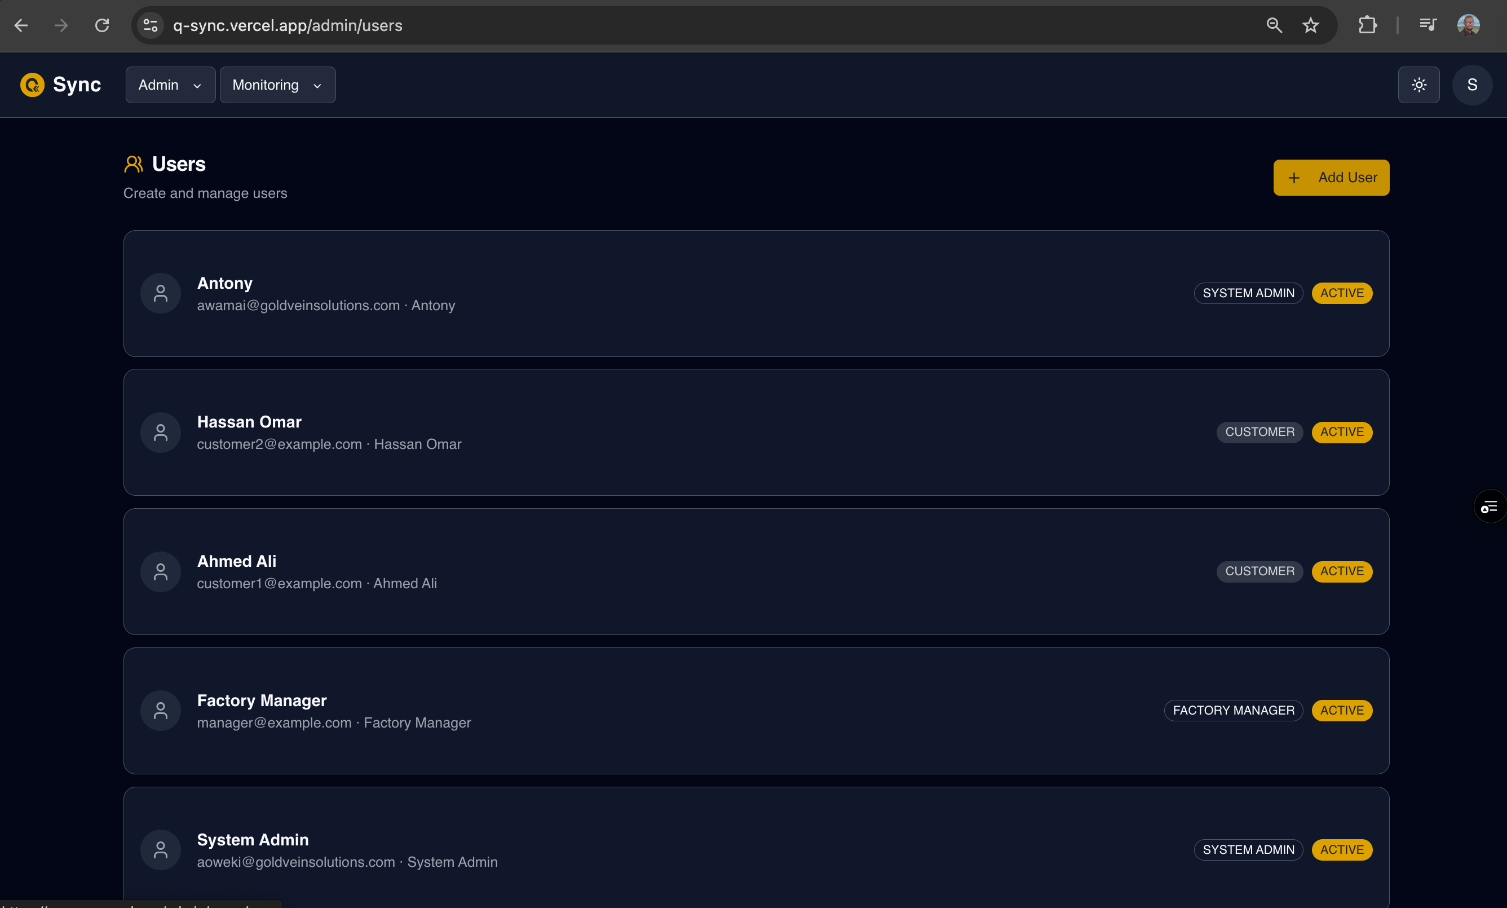1507x908 pixels.
Task: Expand the Monitoring dropdown
Action: pyautogui.click(x=277, y=85)
